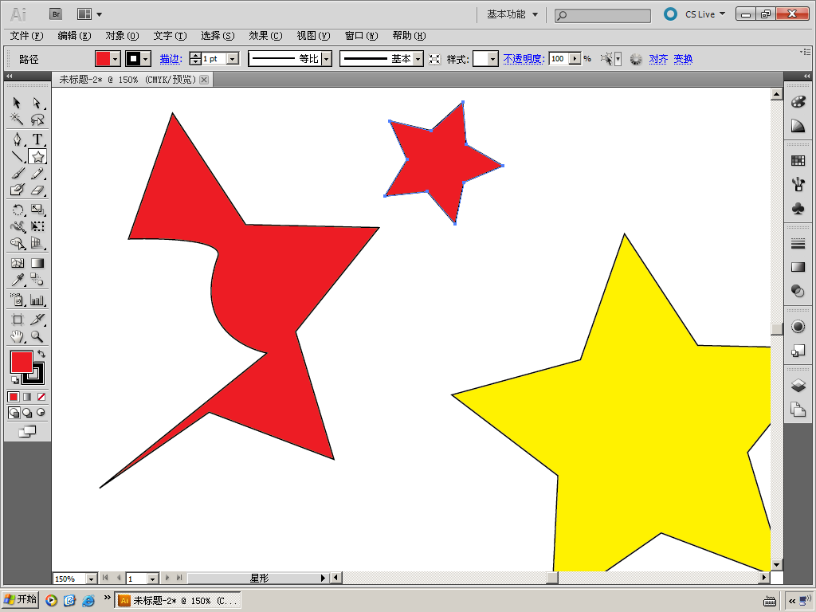The width and height of the screenshot is (816, 612).
Task: Open the 效果(C) menu
Action: click(265, 35)
